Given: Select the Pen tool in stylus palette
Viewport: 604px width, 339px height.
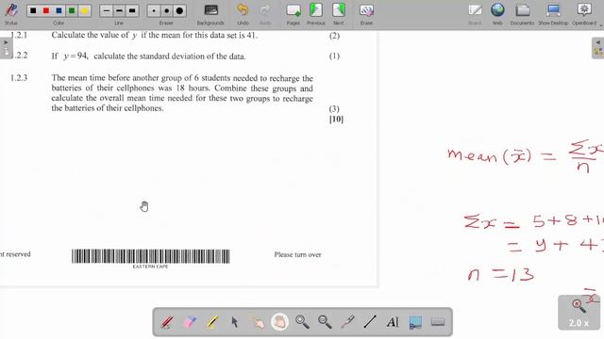Looking at the screenshot, I should (x=167, y=322).
